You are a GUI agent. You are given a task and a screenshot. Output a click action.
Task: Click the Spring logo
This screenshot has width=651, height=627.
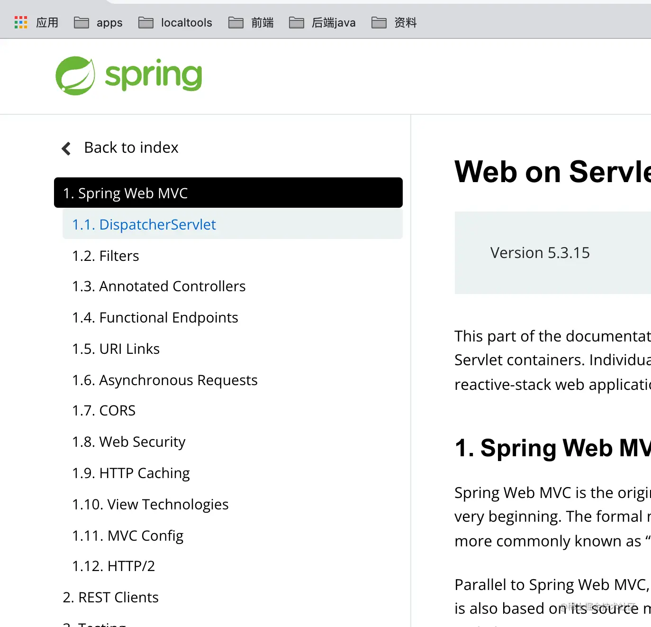[x=129, y=76]
